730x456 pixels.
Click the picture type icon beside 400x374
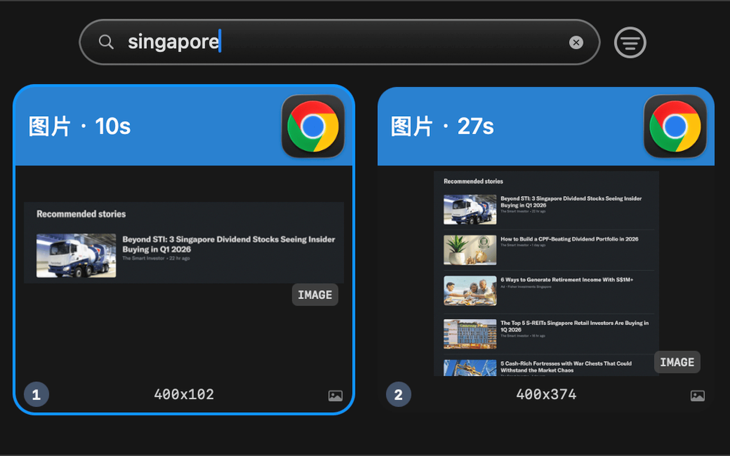pyautogui.click(x=698, y=395)
